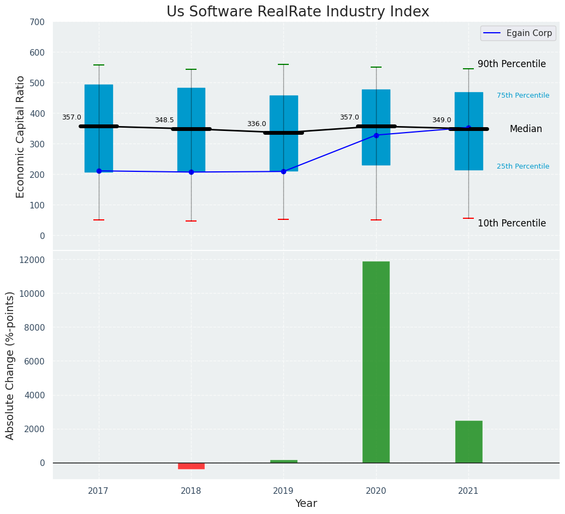Select the tall green 2020 change bar
Image resolution: width=565 pixels, height=514 pixels.
click(x=376, y=362)
